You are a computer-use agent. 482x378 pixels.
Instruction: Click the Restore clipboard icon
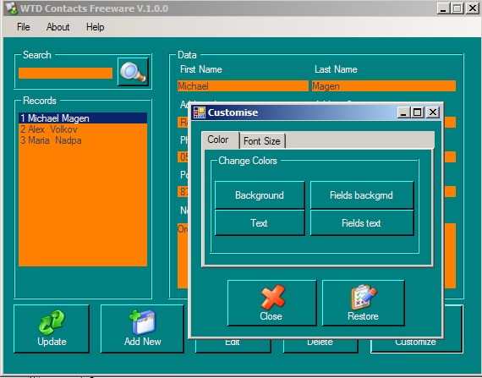tap(364, 297)
